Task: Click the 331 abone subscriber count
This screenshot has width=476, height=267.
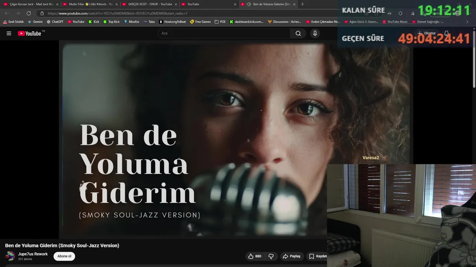Action: (25, 259)
